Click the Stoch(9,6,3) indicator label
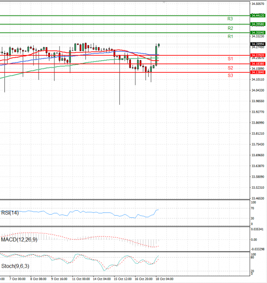 (14, 266)
